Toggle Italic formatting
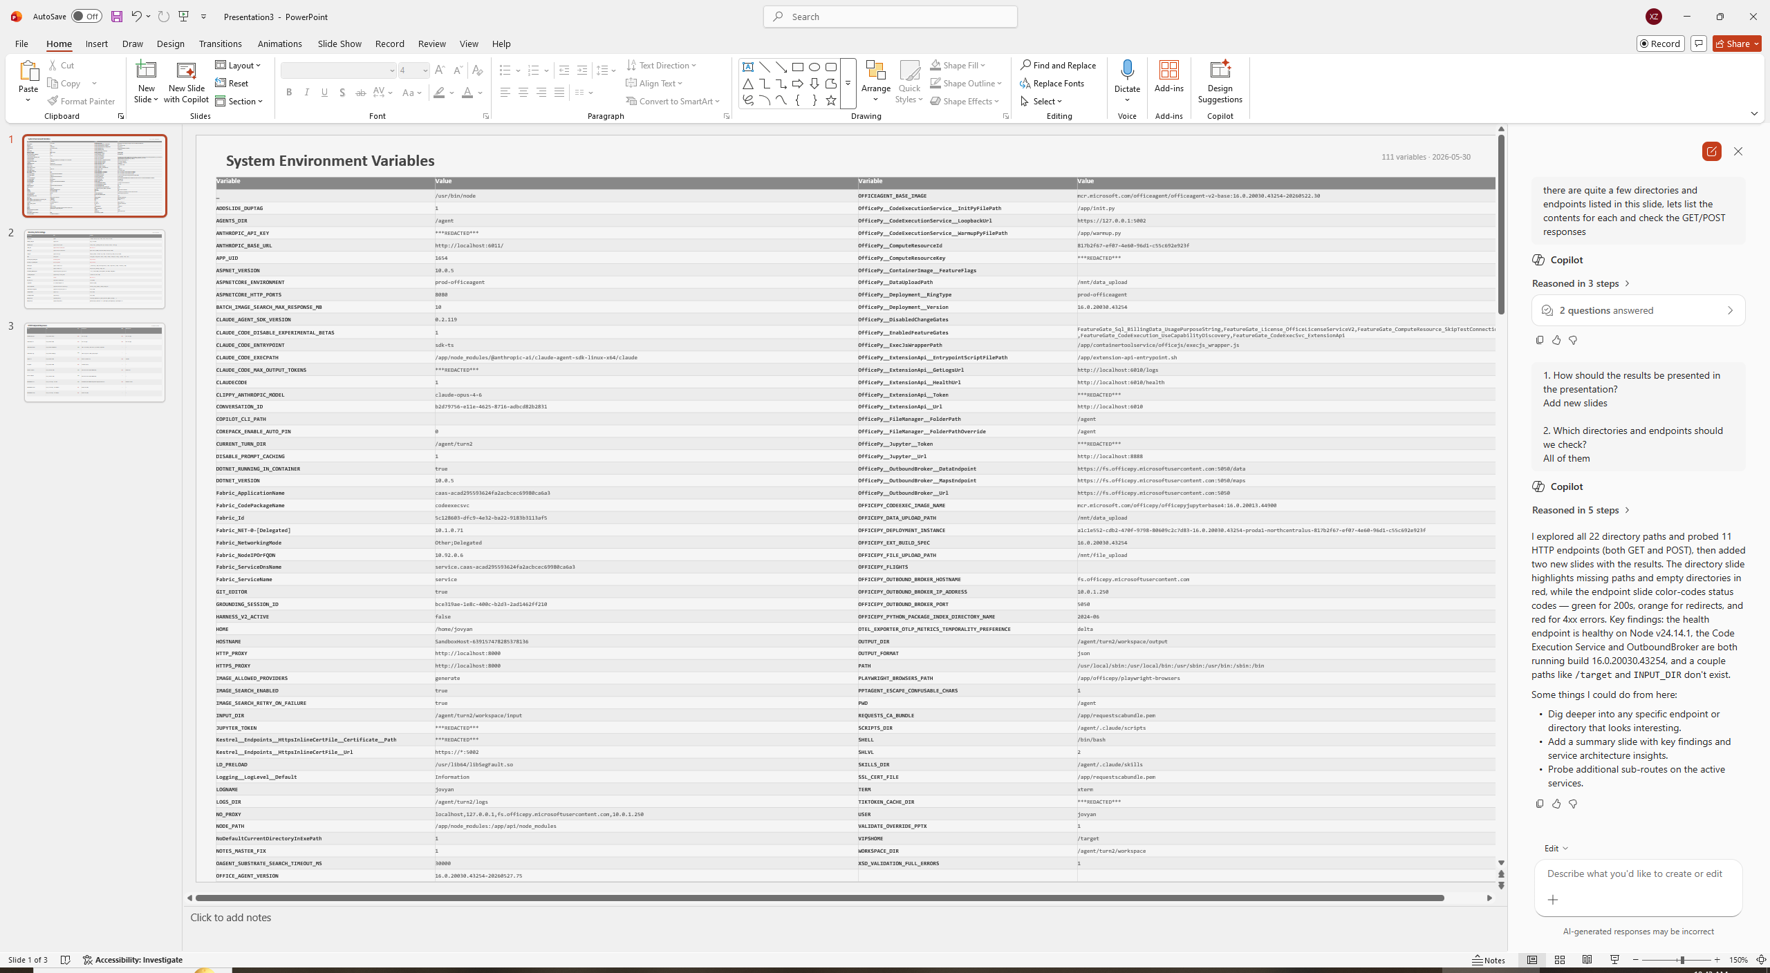1770x973 pixels. (x=307, y=93)
